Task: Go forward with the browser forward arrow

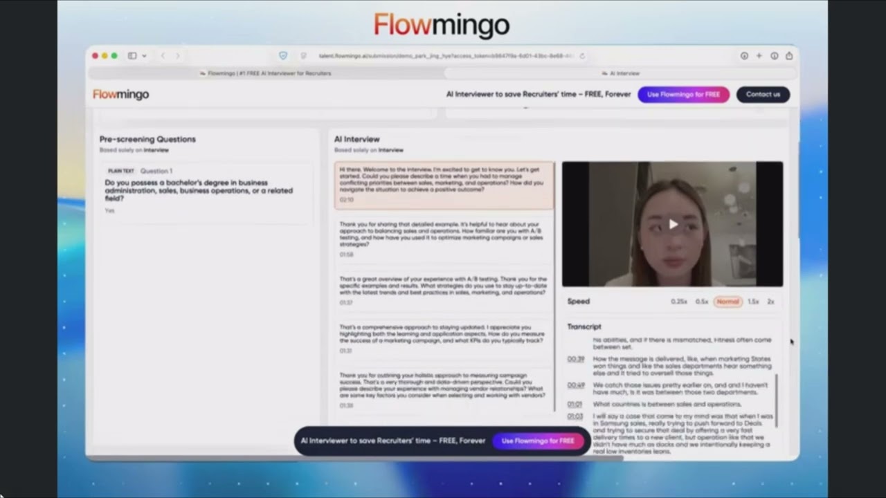Action: [178, 56]
